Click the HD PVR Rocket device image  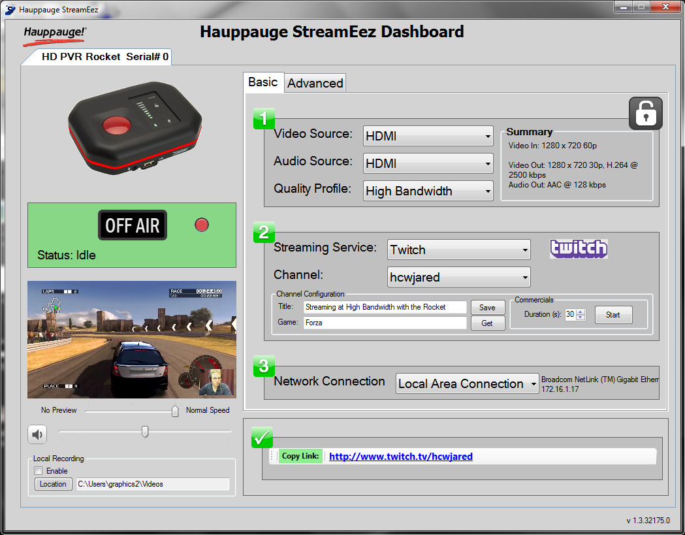tap(135, 127)
